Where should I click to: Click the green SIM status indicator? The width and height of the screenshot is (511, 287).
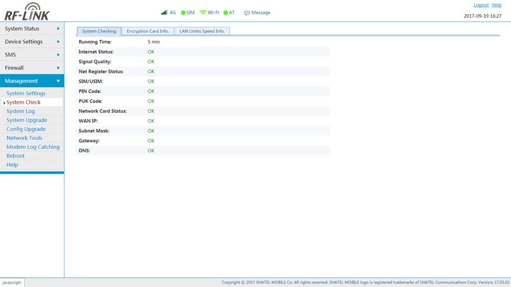point(183,13)
